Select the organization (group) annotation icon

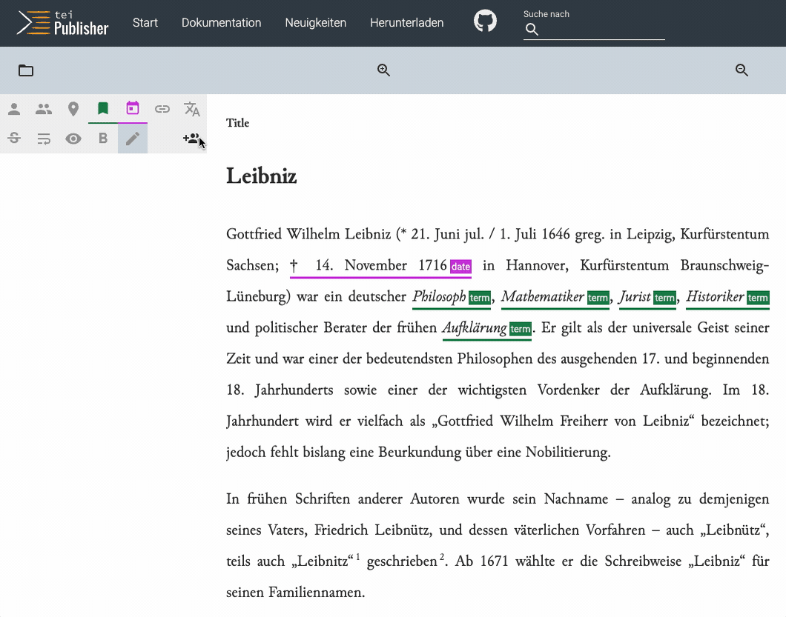(x=44, y=110)
